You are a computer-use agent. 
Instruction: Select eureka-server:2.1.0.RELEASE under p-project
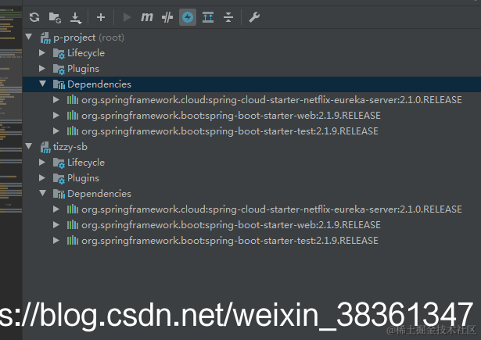[271, 100]
